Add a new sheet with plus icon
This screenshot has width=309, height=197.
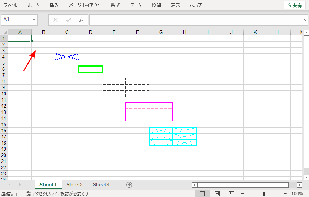point(129,185)
